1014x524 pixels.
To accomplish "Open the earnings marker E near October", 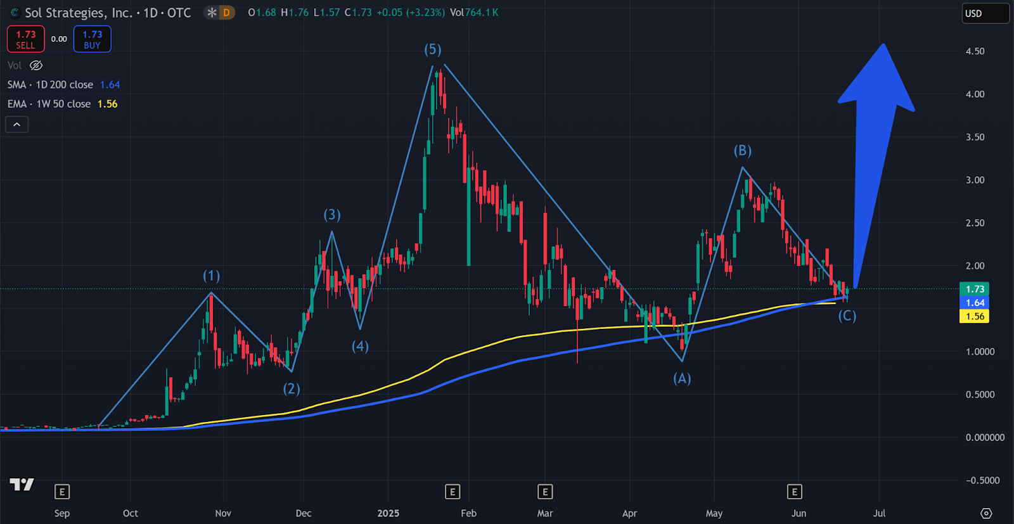I will click(x=61, y=492).
